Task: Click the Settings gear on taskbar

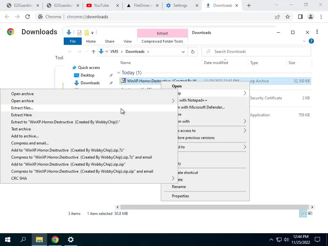Action: tap(71, 240)
